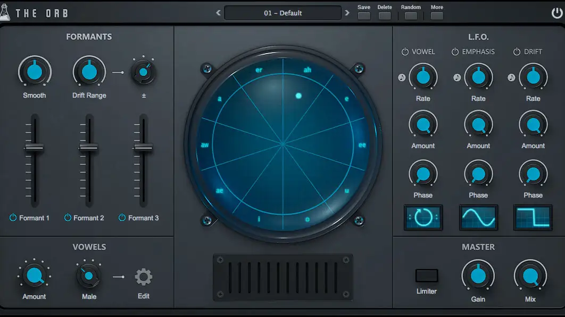The image size is (565, 317).
Task: Go to the next preset arrow
Action: tap(347, 13)
